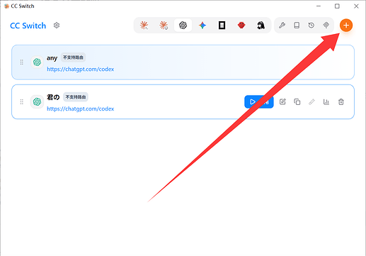Switch to the Claude desktop app tab
This screenshot has height=256, width=366.
(x=164, y=25)
